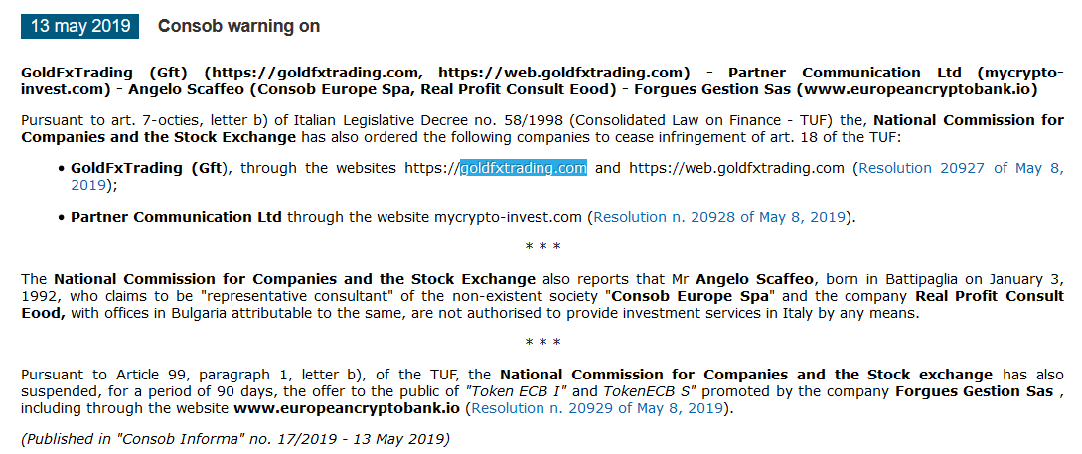This screenshot has height=454, width=1082.
Task: Click bold Angelo Scaffeo in the middle paragraph
Action: tap(755, 279)
